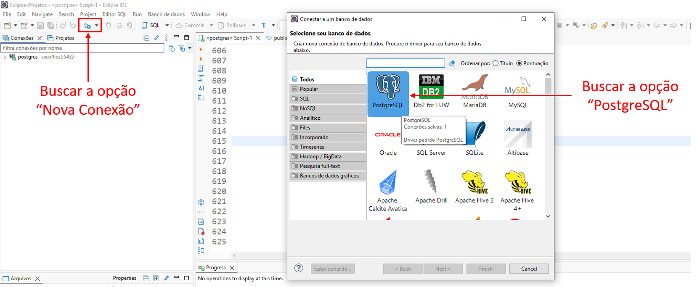Click Link with Editor icon in Conexões panel
Image resolution: width=697 pixels, height=287 pixels.
click(156, 38)
